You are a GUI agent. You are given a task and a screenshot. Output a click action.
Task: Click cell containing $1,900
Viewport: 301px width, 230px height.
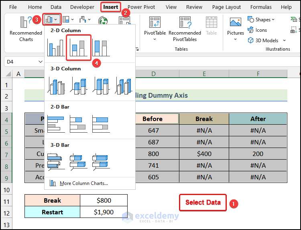(104, 212)
